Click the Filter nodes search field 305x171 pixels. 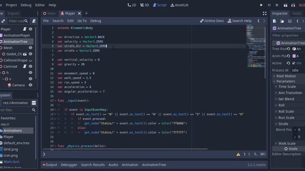[18, 21]
